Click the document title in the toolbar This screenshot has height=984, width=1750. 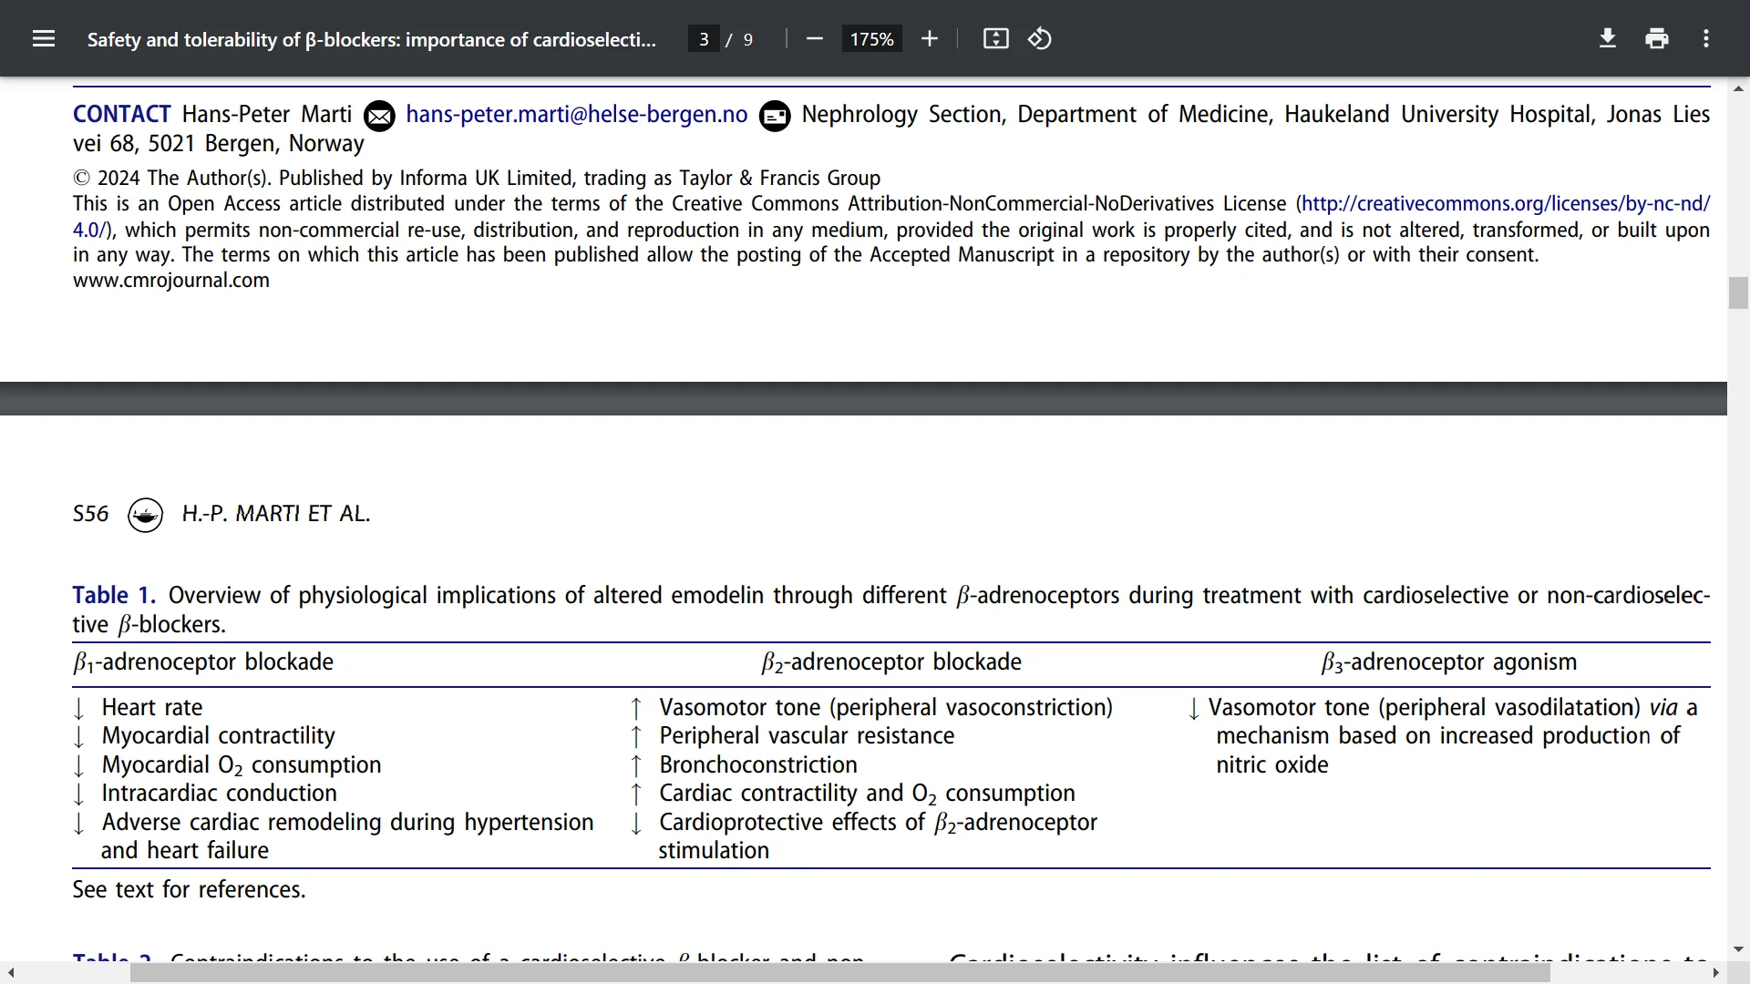tap(371, 39)
